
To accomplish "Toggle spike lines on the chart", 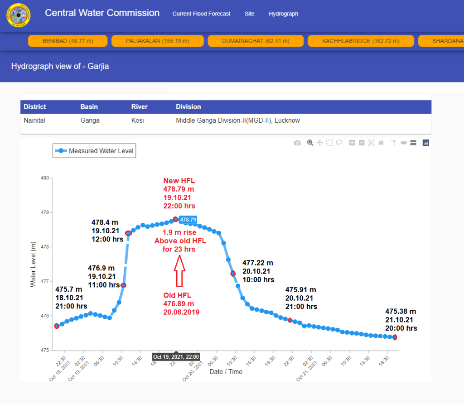I will point(392,143).
